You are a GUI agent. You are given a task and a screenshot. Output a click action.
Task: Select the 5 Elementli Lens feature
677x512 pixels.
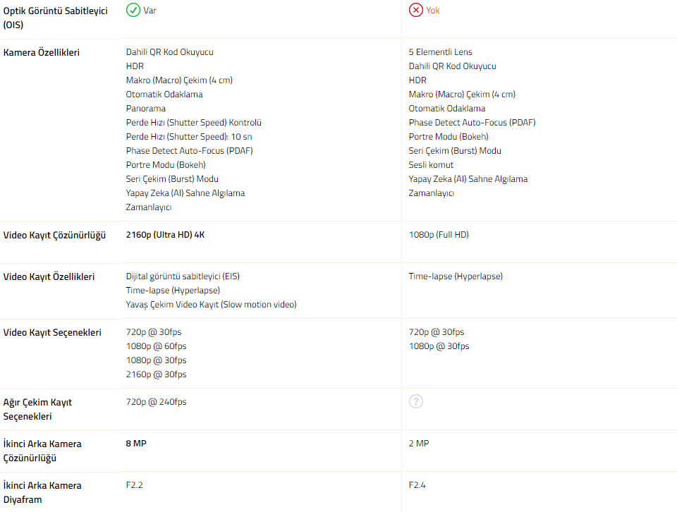(x=441, y=52)
